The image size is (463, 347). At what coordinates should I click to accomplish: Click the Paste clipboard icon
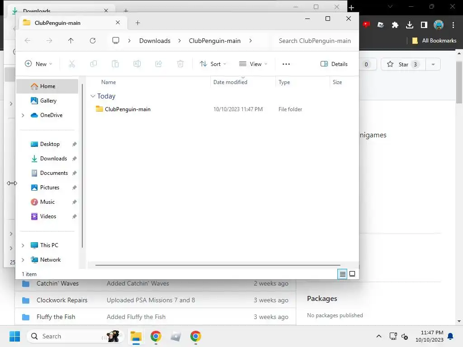pos(115,64)
